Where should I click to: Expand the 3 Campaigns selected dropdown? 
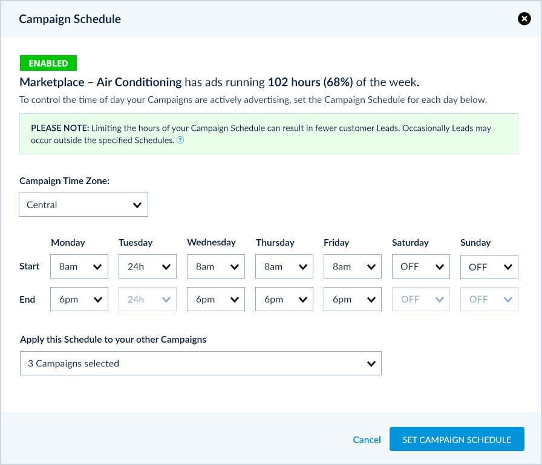pyautogui.click(x=201, y=363)
